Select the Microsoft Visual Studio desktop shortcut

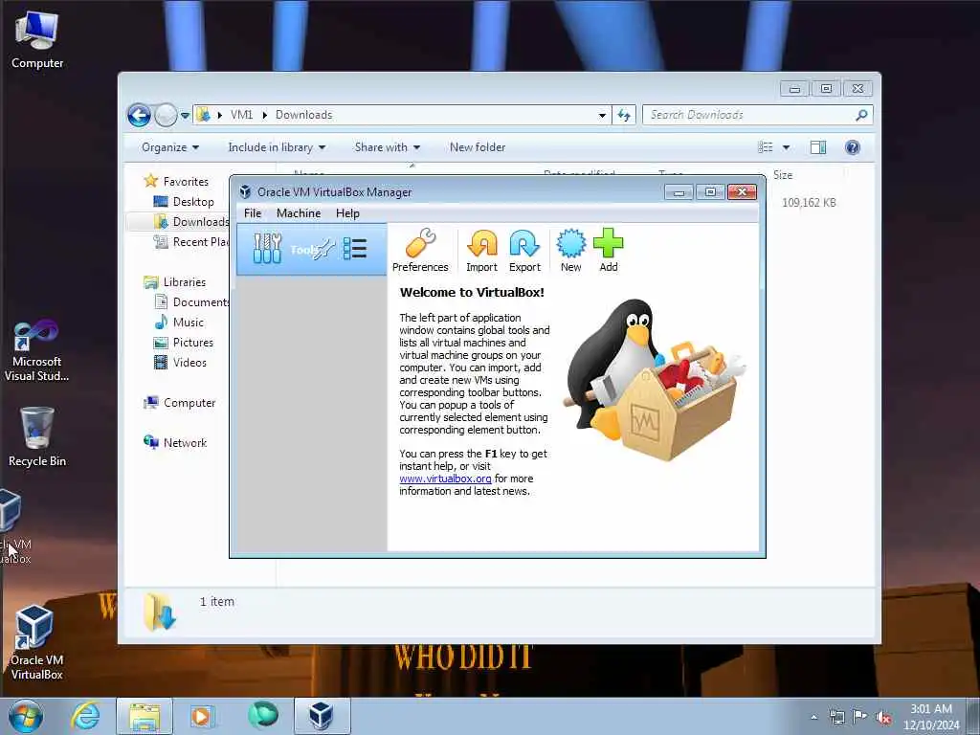[x=37, y=350]
